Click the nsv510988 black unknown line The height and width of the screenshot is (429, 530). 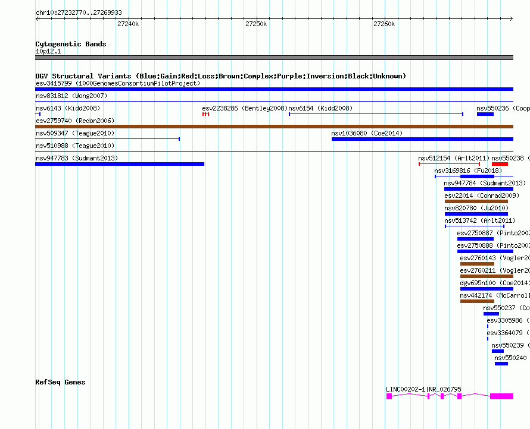click(274, 152)
